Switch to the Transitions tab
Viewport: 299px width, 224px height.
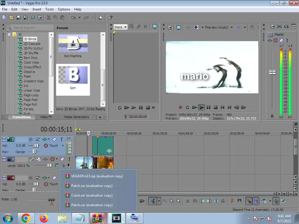click(21, 117)
